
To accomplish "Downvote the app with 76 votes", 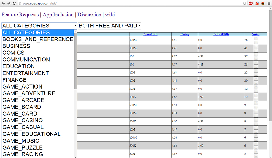I will click(256, 42).
